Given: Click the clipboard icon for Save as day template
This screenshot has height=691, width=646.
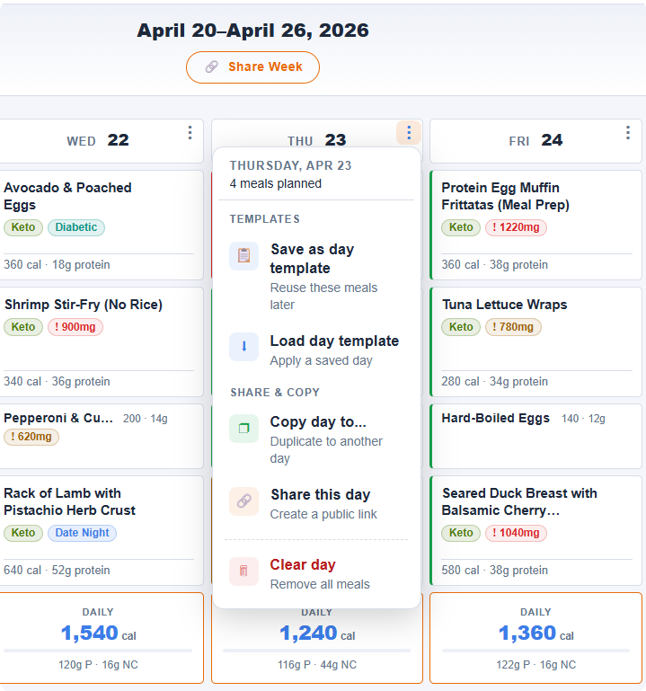Looking at the screenshot, I should (x=243, y=257).
